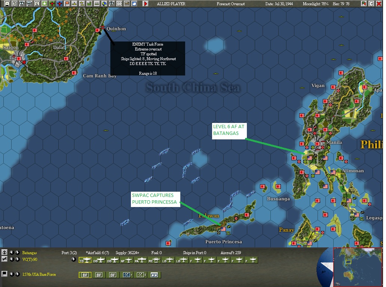Click the globe world toolbar icon

coord(104,4)
